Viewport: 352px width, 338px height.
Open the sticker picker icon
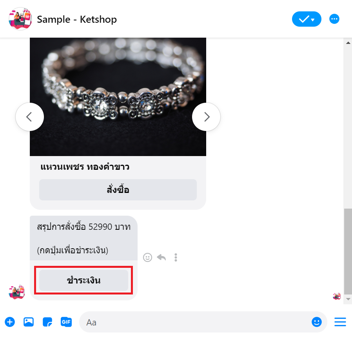[x=47, y=322]
